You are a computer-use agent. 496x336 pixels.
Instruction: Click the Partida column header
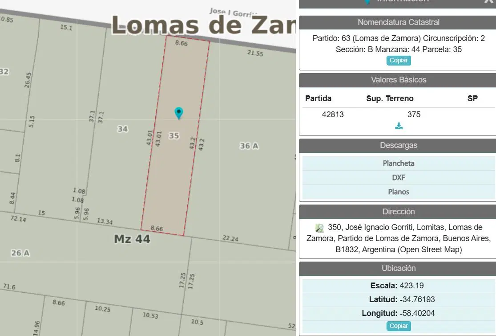point(318,98)
